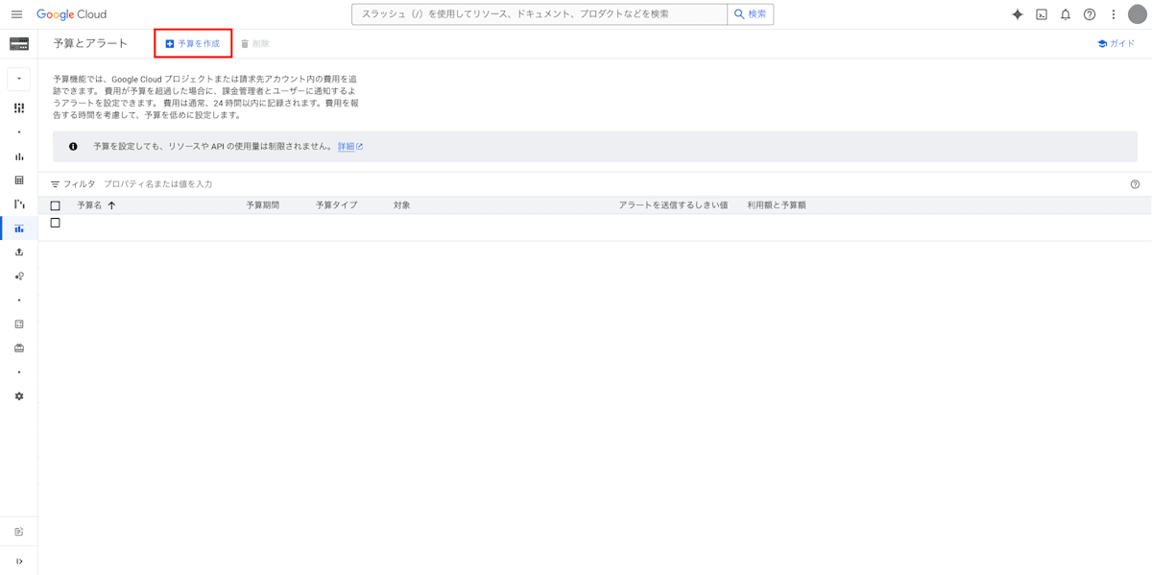This screenshot has height=575, width=1152.
Task: Click the Google Cloud logo
Action: 72,14
